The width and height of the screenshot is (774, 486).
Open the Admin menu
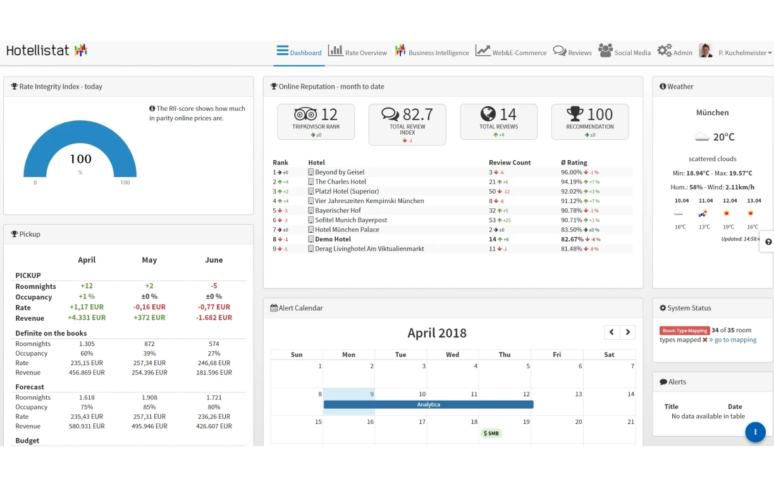[675, 52]
